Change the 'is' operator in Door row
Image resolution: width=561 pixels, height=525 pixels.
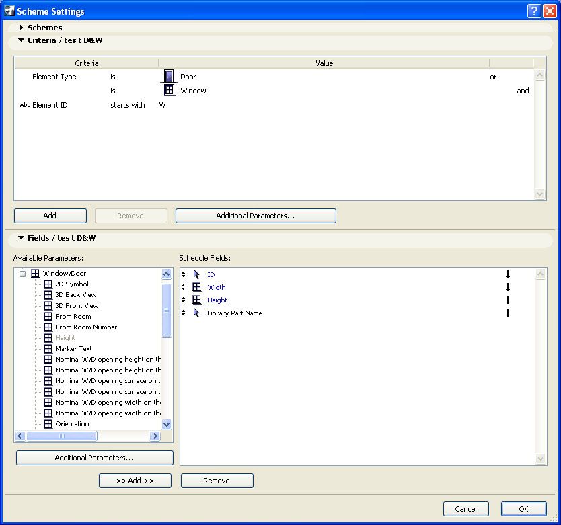point(113,77)
